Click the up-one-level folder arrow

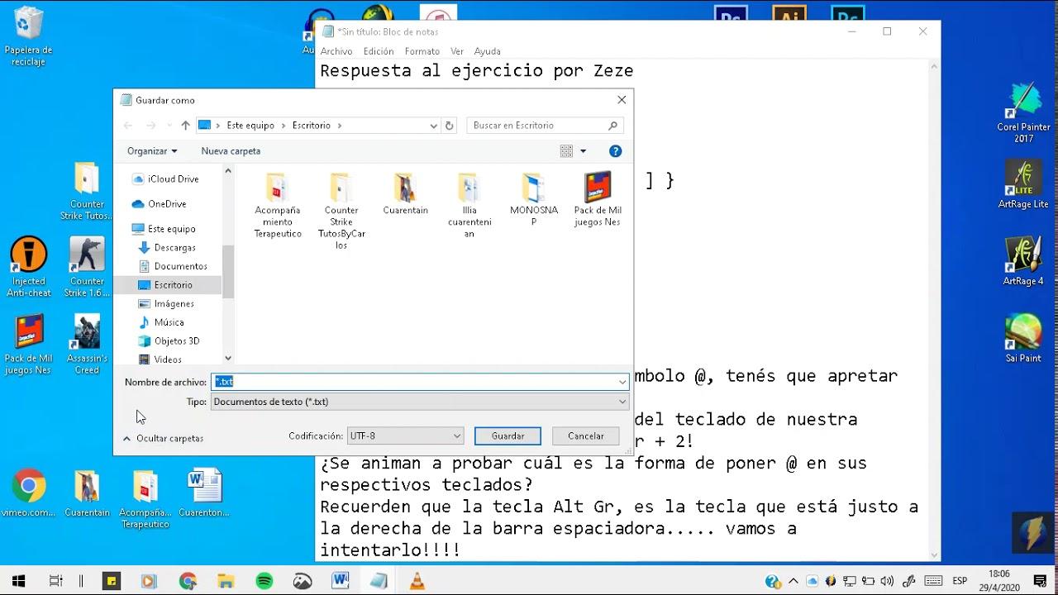185,125
